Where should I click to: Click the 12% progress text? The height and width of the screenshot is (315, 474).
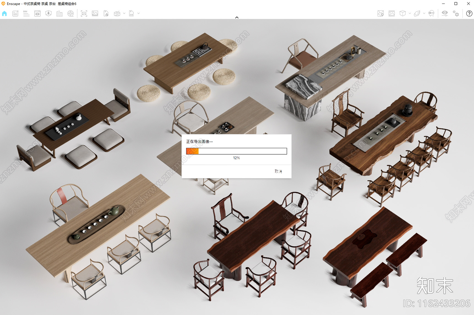(x=236, y=158)
